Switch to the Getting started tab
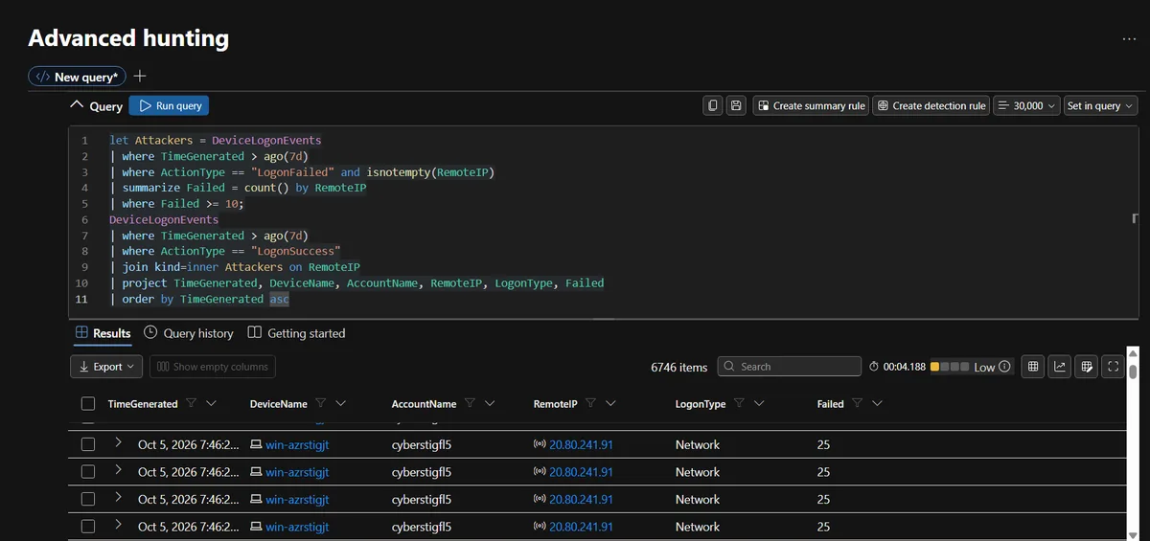The image size is (1150, 541). pos(296,333)
